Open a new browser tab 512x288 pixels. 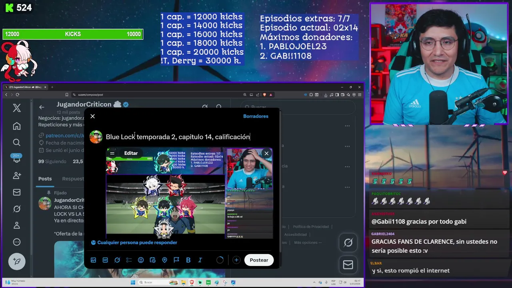pos(52,87)
